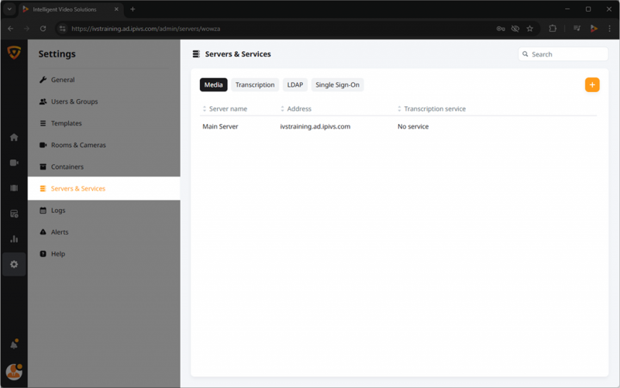Reload the page with the refresh button
Screen dimensions: 620x388
(43, 29)
